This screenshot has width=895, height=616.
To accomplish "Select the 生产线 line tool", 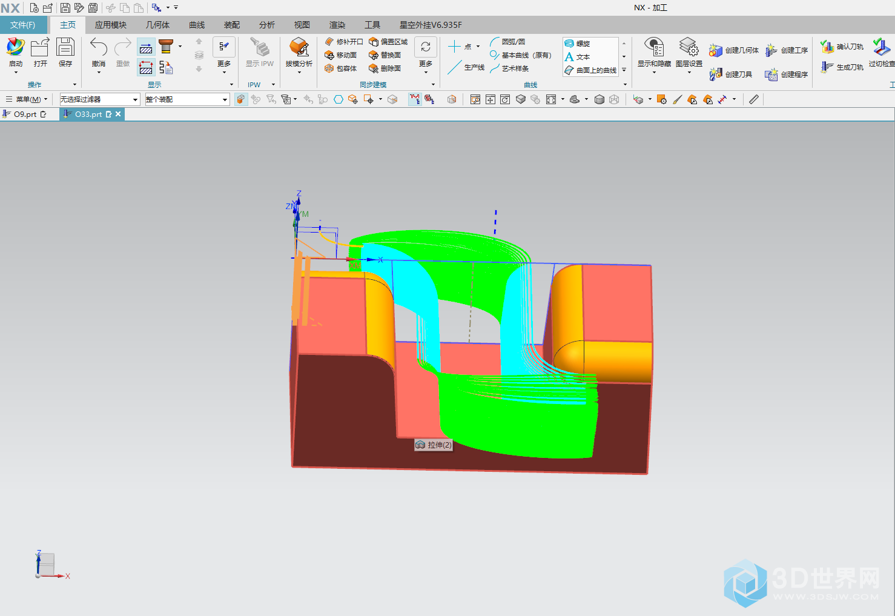I will [466, 67].
